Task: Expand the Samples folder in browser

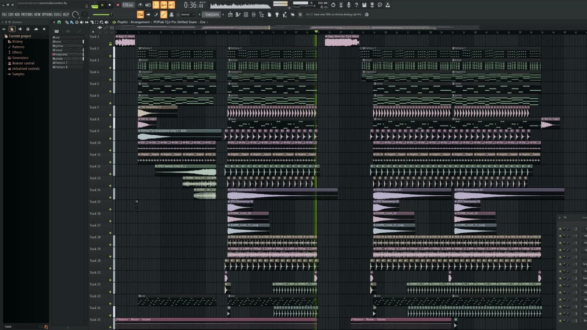Action: [x=18, y=74]
